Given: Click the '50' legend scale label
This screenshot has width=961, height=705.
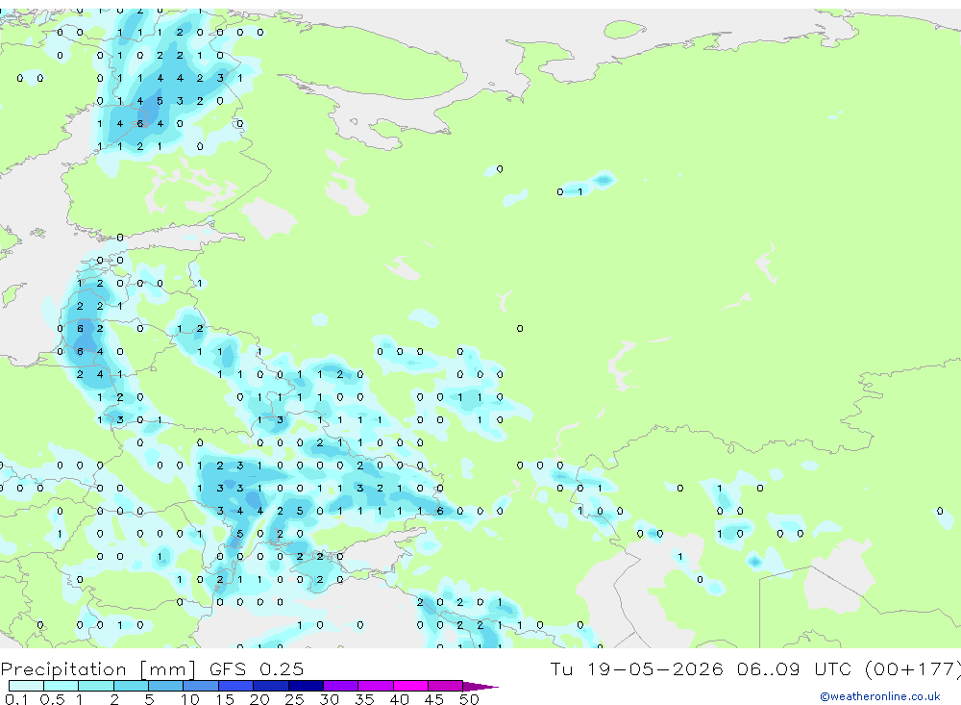Looking at the screenshot, I should coord(469,699).
